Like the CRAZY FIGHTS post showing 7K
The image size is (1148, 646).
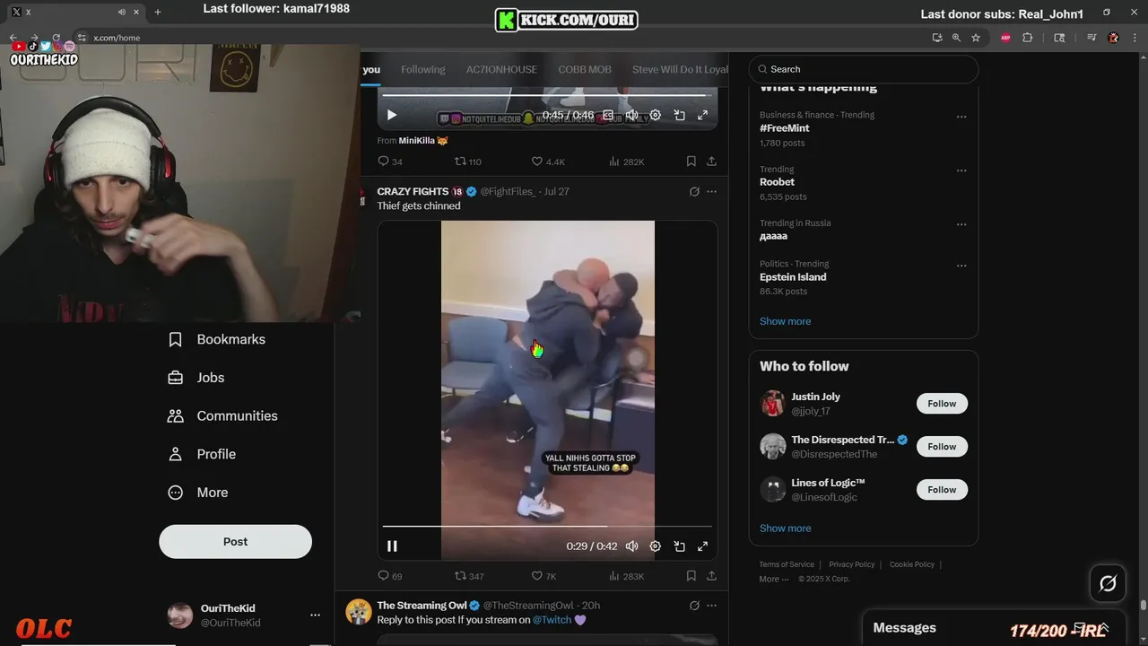(544, 576)
